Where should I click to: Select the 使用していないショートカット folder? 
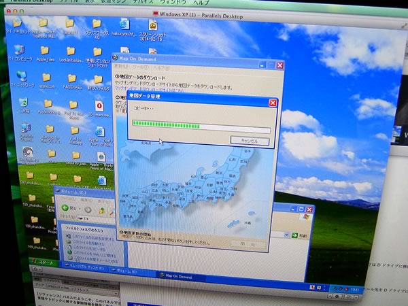tap(97, 52)
